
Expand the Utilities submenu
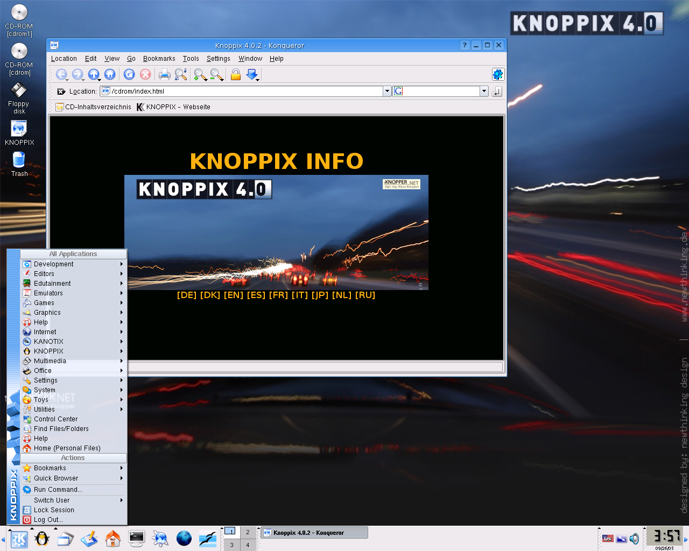click(x=73, y=409)
